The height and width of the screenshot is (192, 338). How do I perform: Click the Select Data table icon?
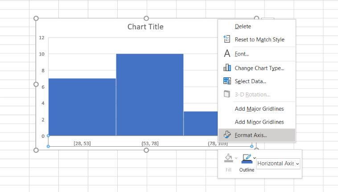227,81
